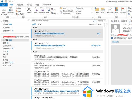Show 全部 (All) messages filter
Viewport: 132px width, 99px height.
(x=34, y=24)
